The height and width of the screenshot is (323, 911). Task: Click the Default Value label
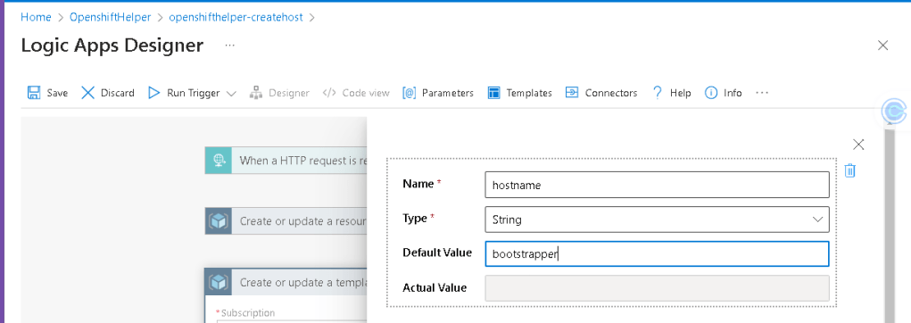pyautogui.click(x=437, y=253)
